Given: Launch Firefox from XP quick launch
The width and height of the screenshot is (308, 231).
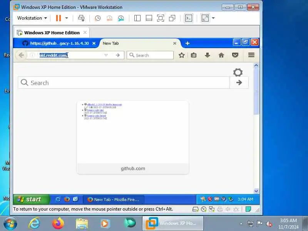Looking at the screenshot, I should coord(67,199).
